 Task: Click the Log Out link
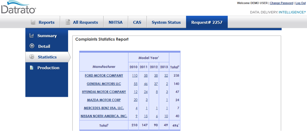(x=300, y=3)
